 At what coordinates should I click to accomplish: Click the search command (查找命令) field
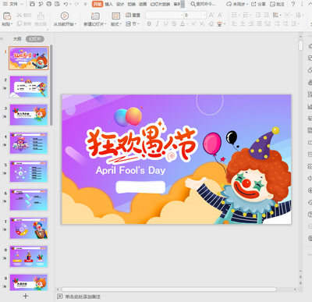pos(204,4)
